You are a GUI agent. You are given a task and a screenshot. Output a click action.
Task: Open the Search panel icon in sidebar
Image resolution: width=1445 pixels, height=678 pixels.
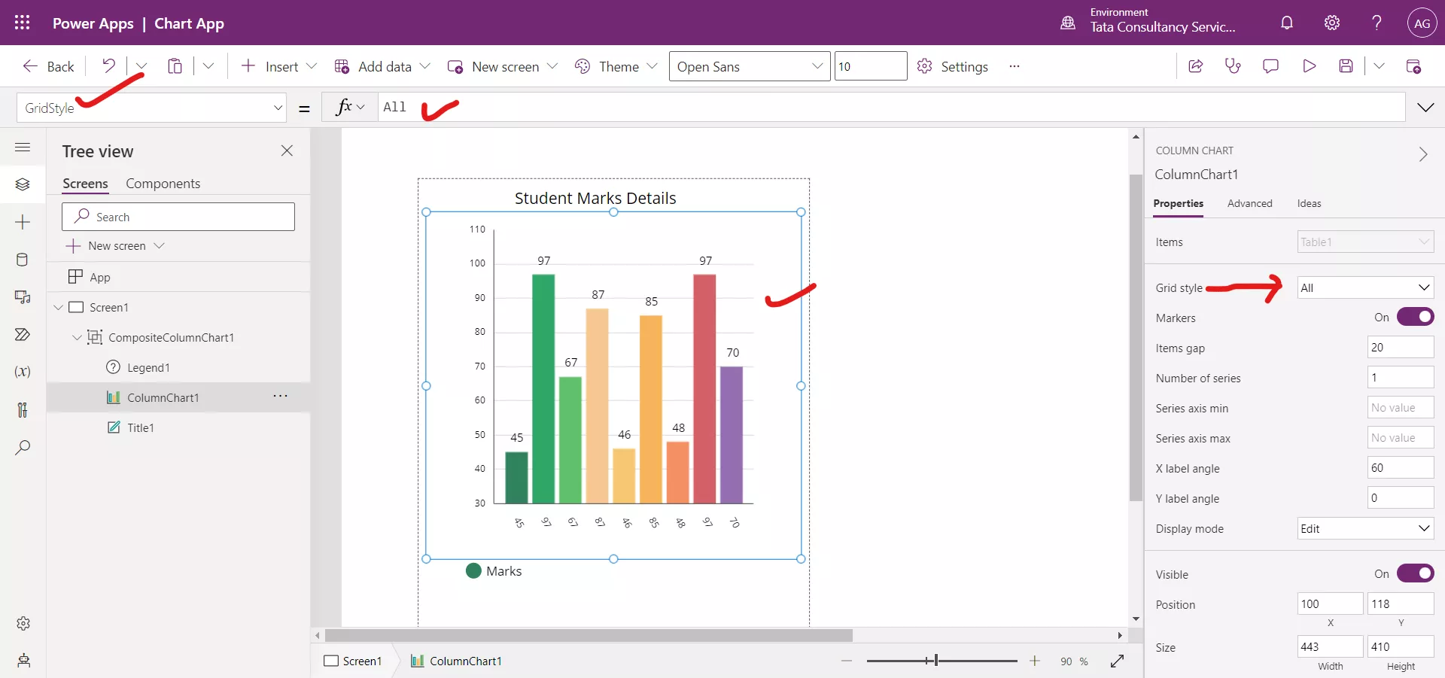pyautogui.click(x=23, y=448)
